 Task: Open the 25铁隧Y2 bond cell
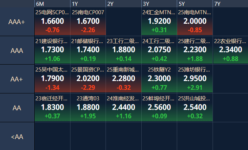coord(159,79)
